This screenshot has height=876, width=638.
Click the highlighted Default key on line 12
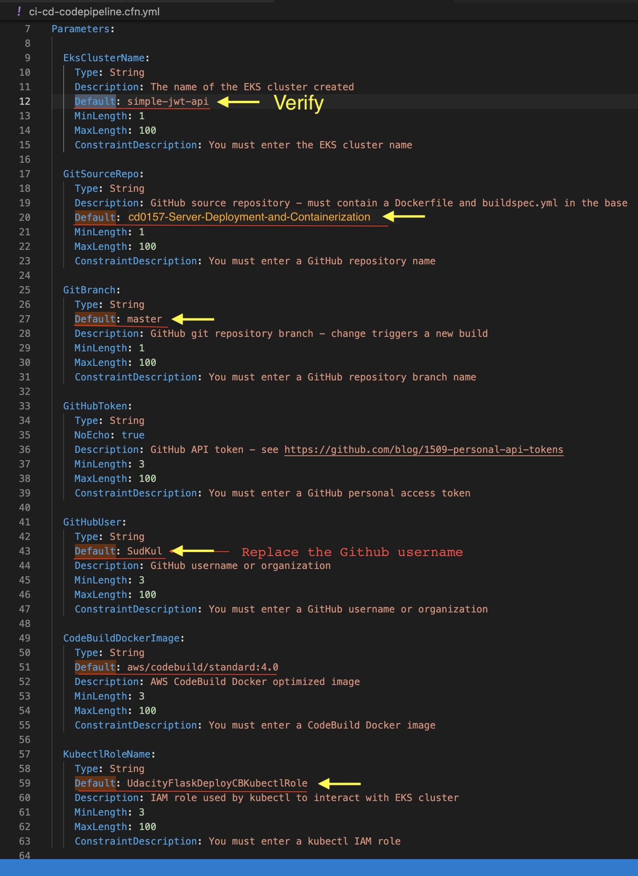click(x=95, y=102)
